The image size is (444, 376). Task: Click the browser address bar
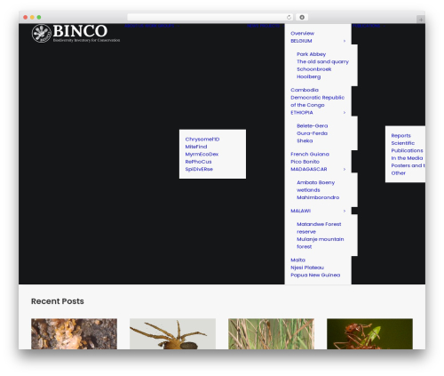coord(210,17)
